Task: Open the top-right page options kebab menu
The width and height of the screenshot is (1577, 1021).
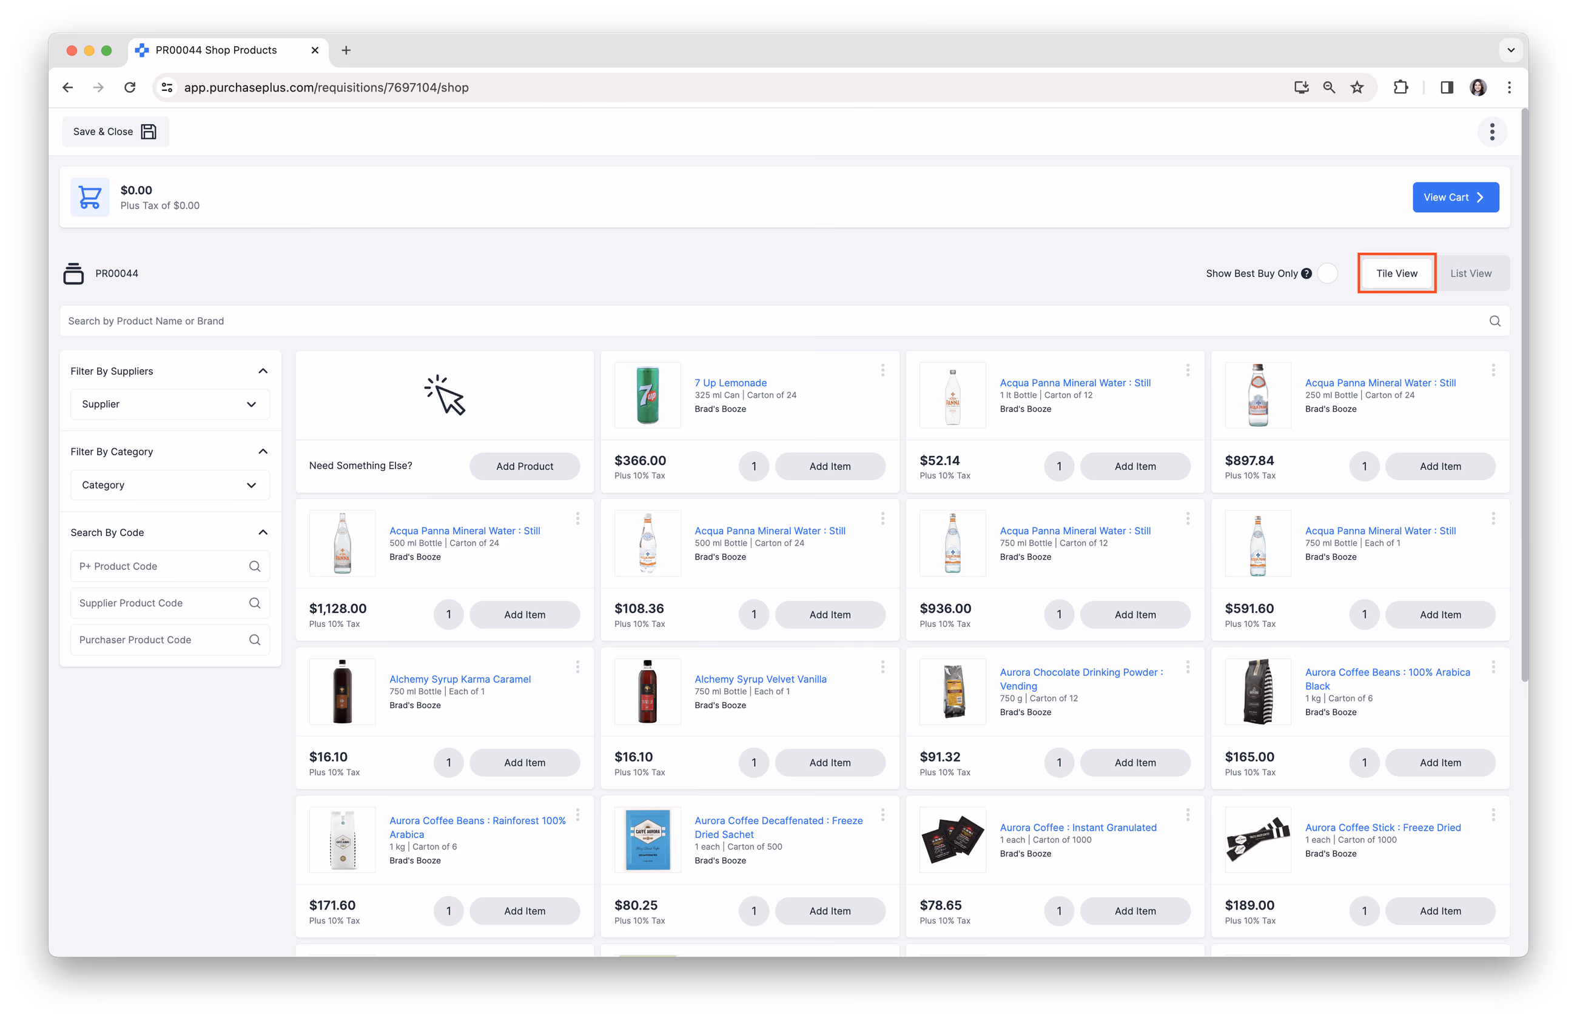Action: click(1492, 132)
